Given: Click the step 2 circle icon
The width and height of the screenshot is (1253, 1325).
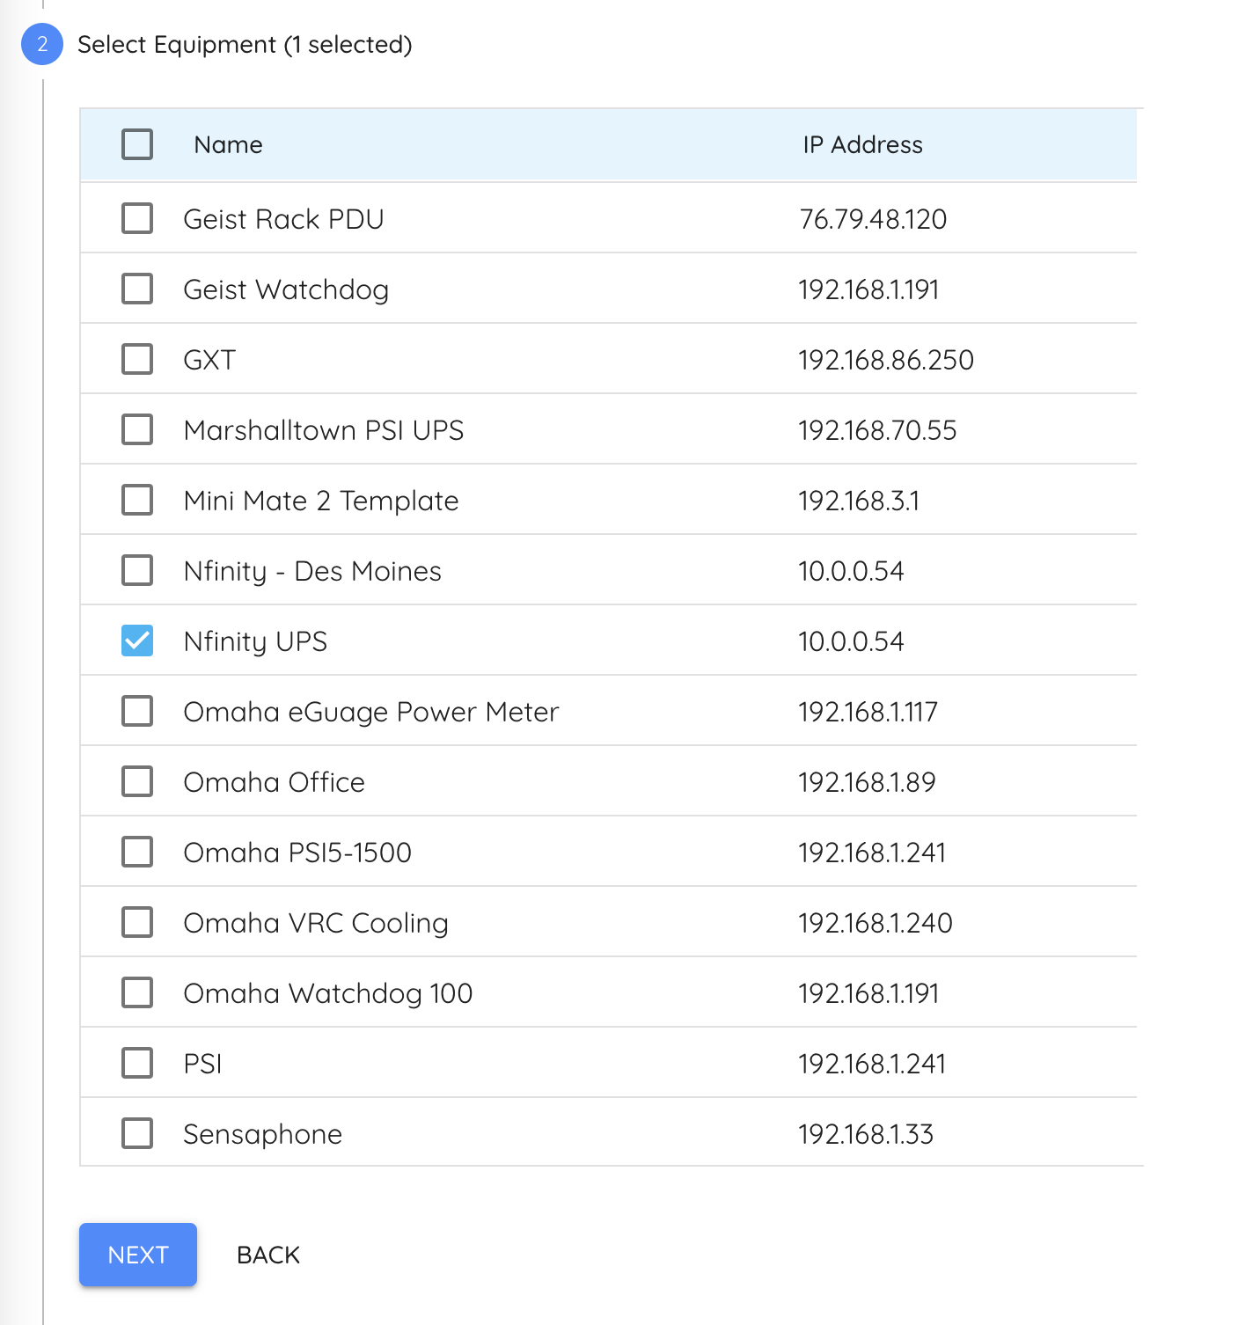Looking at the screenshot, I should tap(42, 44).
